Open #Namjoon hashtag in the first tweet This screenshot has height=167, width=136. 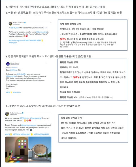[13, 43]
